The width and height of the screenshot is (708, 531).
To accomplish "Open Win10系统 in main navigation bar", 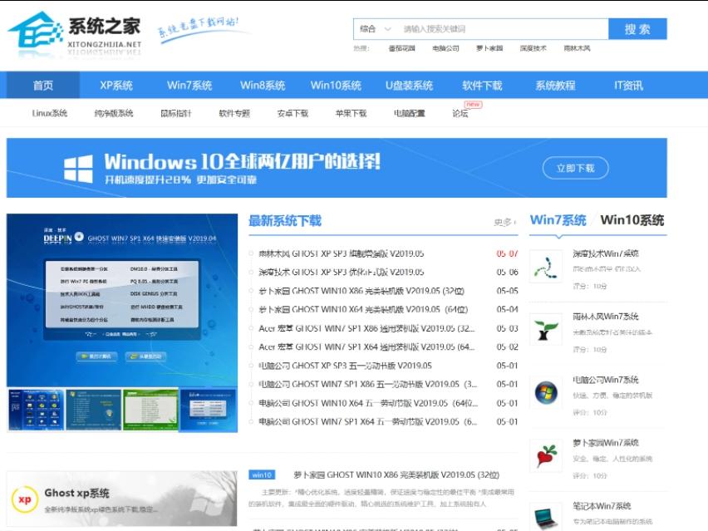I will pyautogui.click(x=336, y=86).
